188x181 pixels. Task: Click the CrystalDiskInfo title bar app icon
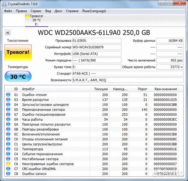5,4
